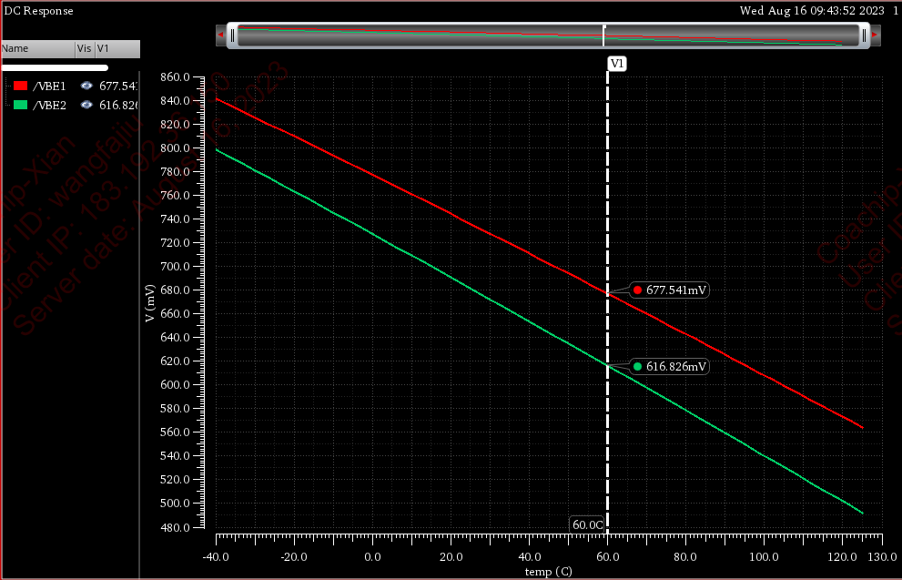This screenshot has width=902, height=580.
Task: Click the V1 column header in legend
Action: [x=117, y=48]
